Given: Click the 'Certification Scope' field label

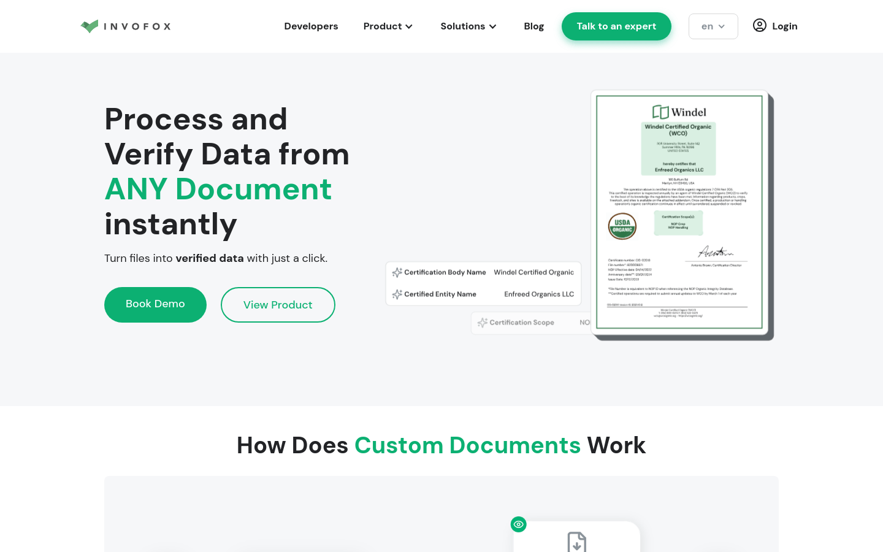Looking at the screenshot, I should coord(522,323).
